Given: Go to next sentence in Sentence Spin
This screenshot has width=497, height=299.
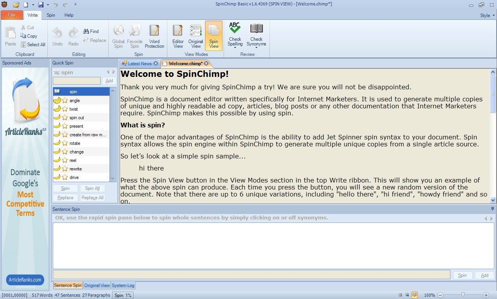Looking at the screenshot, I should (x=491, y=219).
